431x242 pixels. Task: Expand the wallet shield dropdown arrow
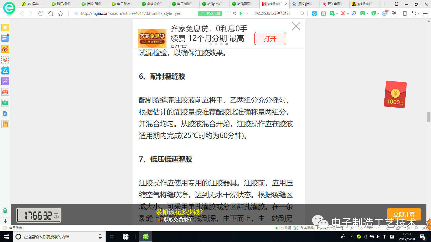378,14
